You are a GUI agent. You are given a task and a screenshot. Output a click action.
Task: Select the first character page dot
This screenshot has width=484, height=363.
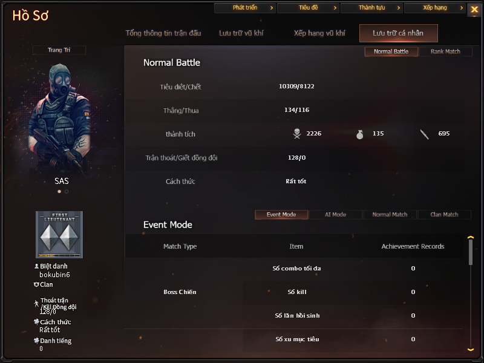coord(59,191)
